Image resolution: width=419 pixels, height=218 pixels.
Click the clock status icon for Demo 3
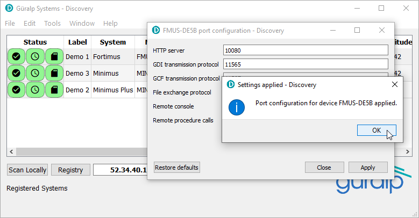[35, 73]
